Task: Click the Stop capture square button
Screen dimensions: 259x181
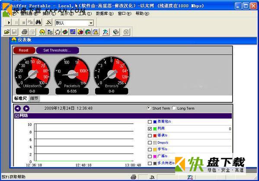Action: click(x=23, y=22)
